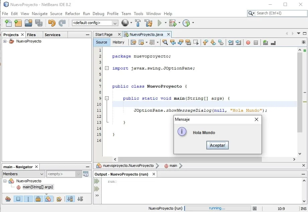Click second re-run arrows in Output
This screenshot has height=212, width=308.
pos(97,189)
